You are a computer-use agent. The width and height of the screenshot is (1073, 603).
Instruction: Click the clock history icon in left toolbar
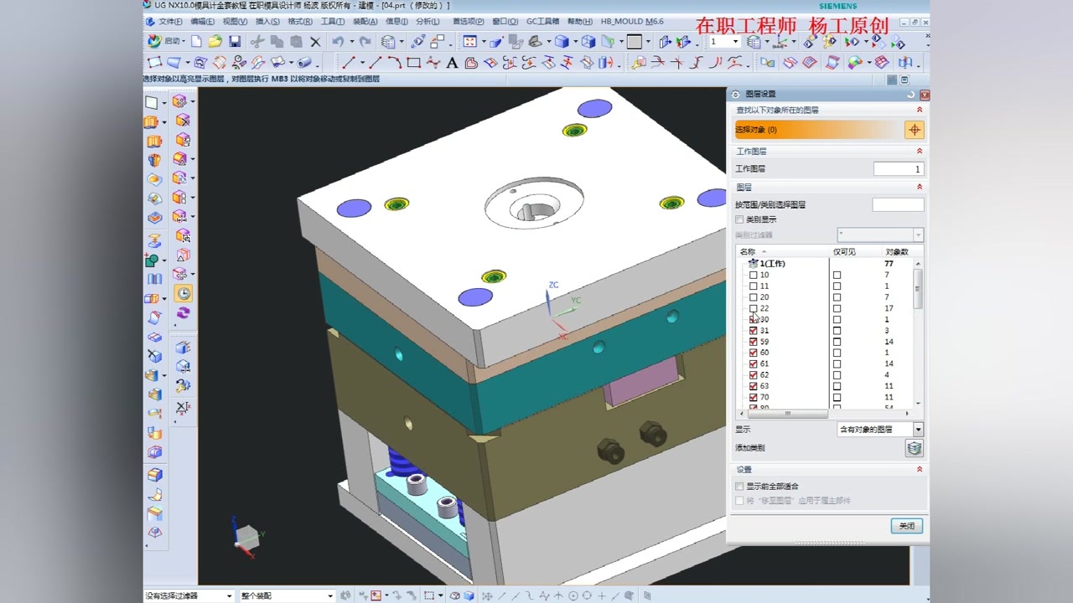pyautogui.click(x=183, y=293)
